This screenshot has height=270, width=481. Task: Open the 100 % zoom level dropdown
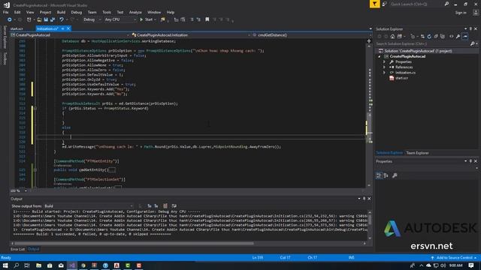[26, 190]
